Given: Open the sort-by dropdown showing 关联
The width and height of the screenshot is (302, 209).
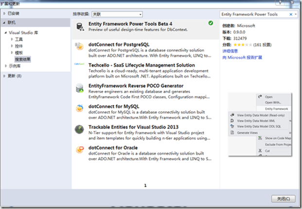Looking at the screenshot, I should [117, 14].
